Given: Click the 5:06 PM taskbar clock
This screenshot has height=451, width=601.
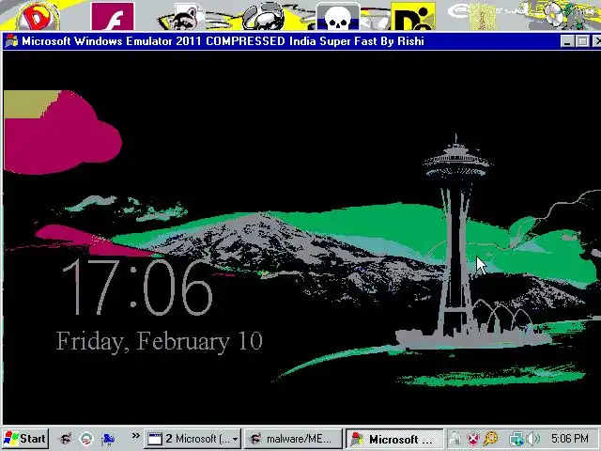Looking at the screenshot, I should [570, 439].
